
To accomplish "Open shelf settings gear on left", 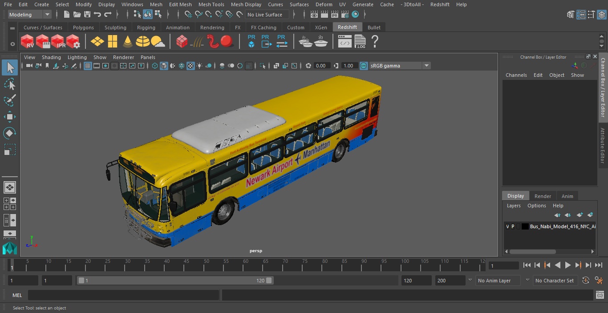I will tap(12, 44).
